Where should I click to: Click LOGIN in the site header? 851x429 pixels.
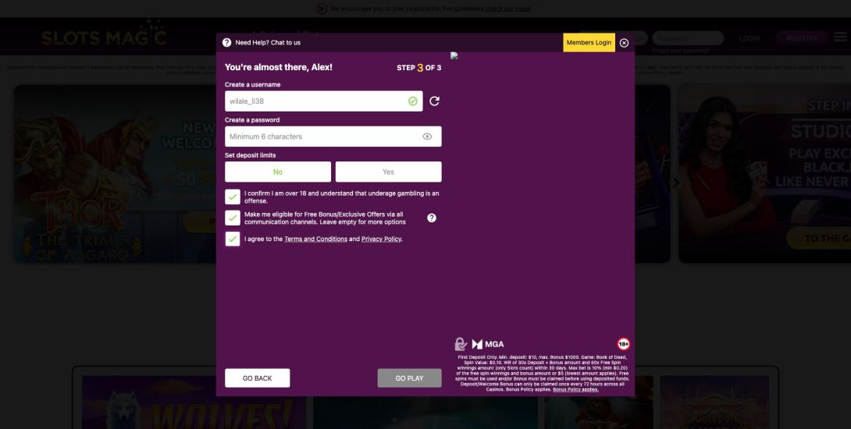(749, 38)
